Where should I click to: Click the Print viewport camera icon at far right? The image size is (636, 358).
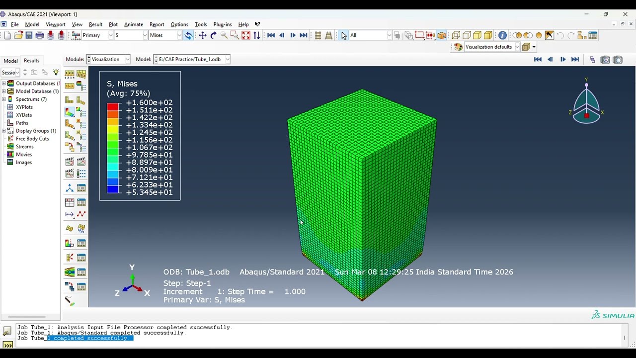coord(618,60)
